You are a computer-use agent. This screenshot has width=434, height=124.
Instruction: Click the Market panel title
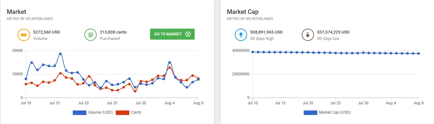(x=16, y=12)
